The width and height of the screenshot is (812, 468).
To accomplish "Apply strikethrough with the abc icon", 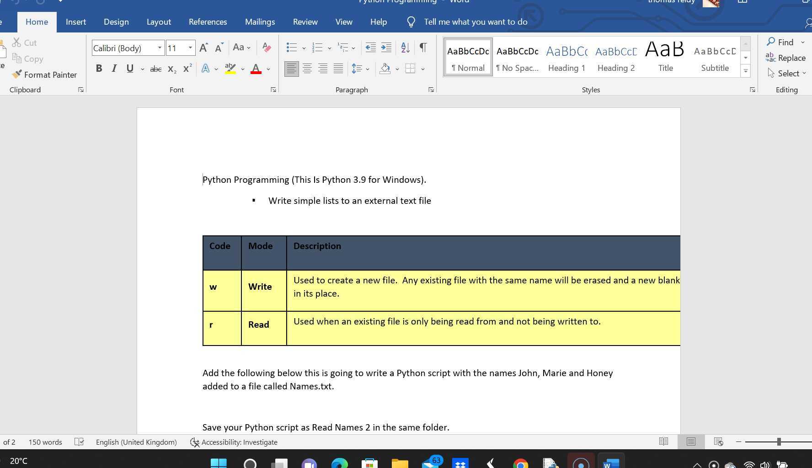I will coord(155,69).
